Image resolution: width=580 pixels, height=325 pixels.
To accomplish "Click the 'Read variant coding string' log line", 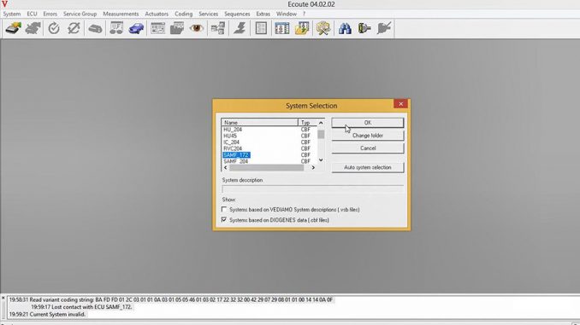I will pyautogui.click(x=171, y=299).
